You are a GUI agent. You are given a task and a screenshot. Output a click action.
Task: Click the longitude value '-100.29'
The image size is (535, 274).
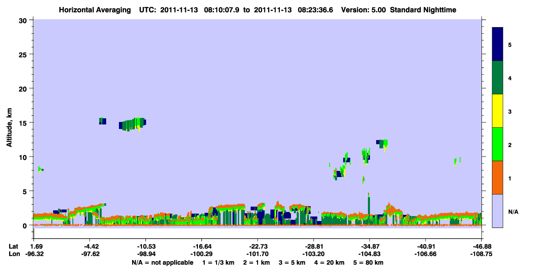[201, 254]
